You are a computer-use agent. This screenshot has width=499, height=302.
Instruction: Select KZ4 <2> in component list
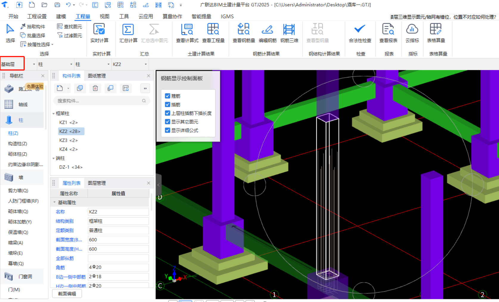(x=69, y=149)
